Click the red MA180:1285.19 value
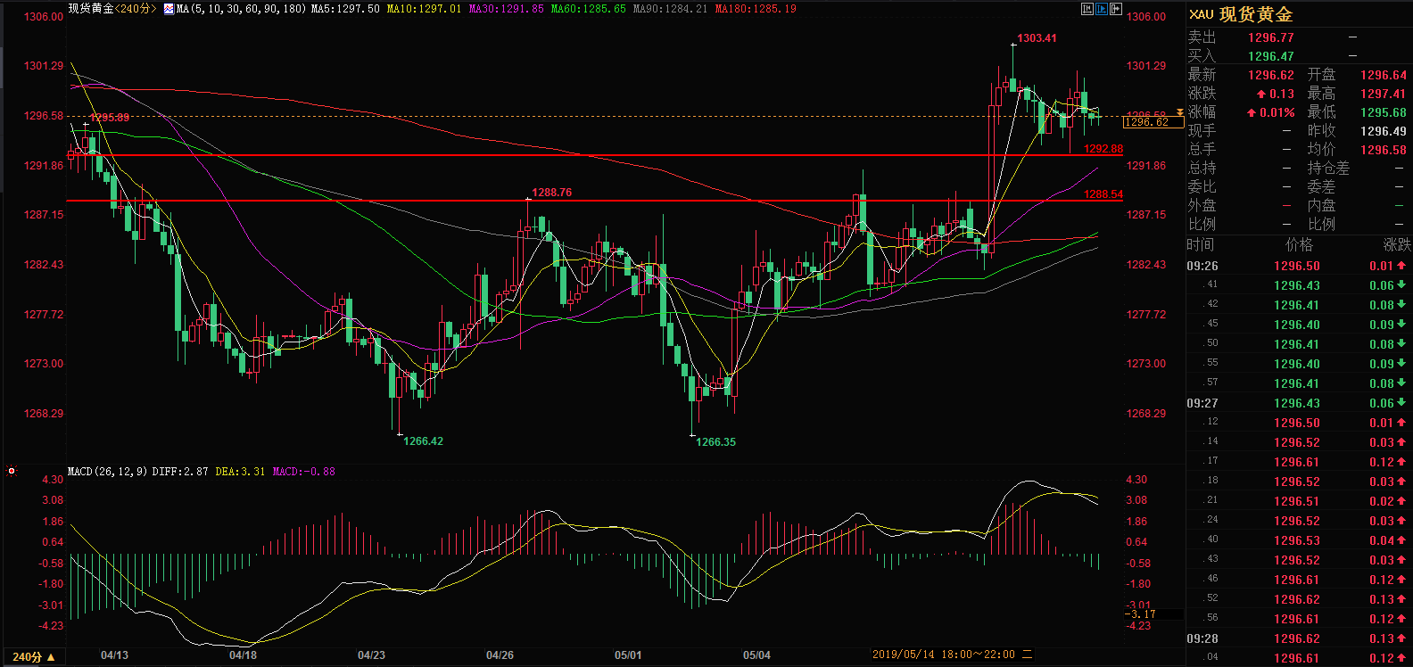The width and height of the screenshot is (1413, 667). (x=756, y=9)
